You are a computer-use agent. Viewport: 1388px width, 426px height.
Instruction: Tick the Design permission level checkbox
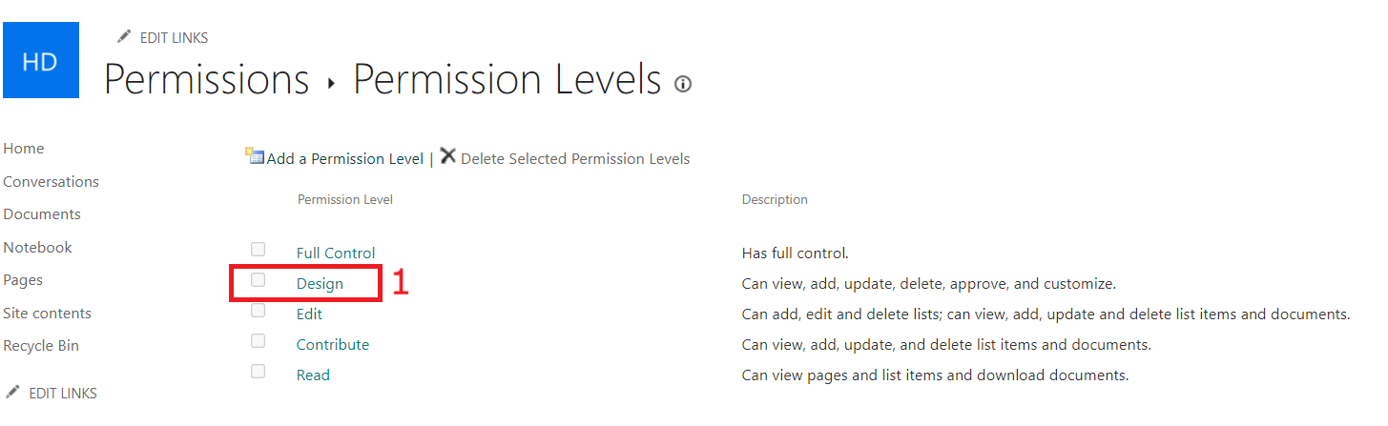click(x=258, y=280)
